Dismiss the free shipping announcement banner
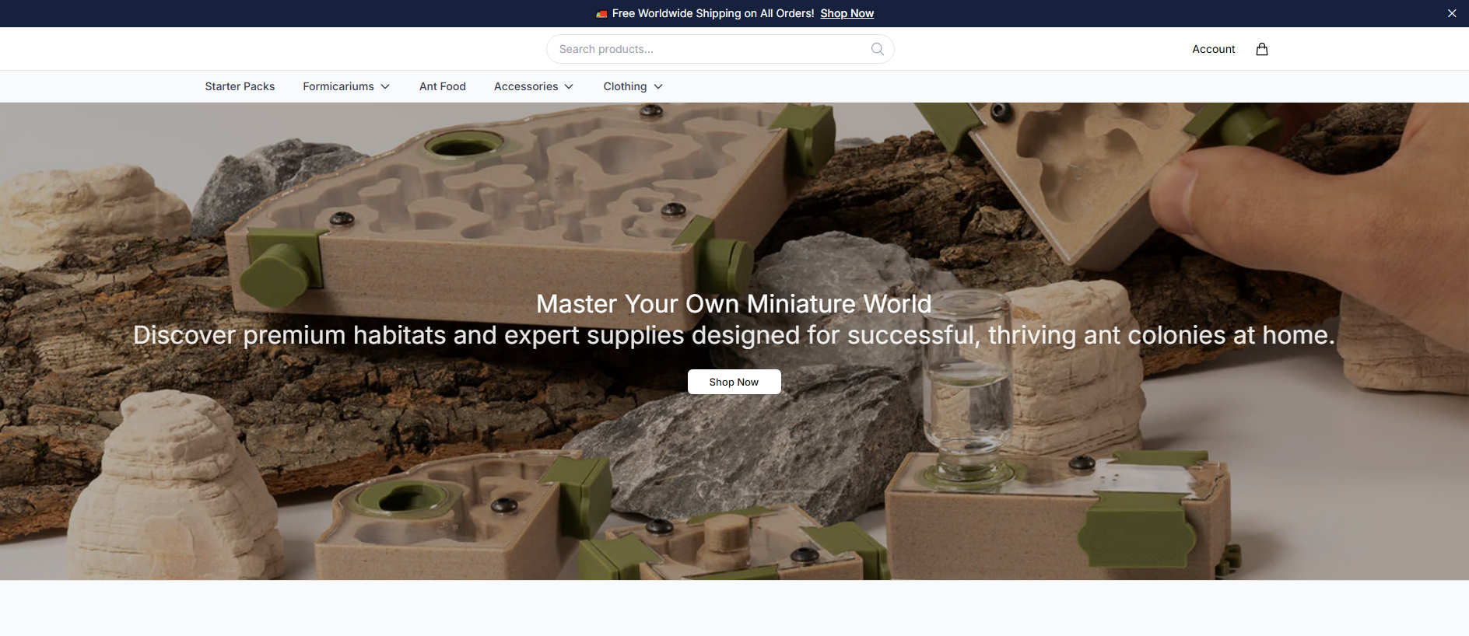 [1452, 13]
